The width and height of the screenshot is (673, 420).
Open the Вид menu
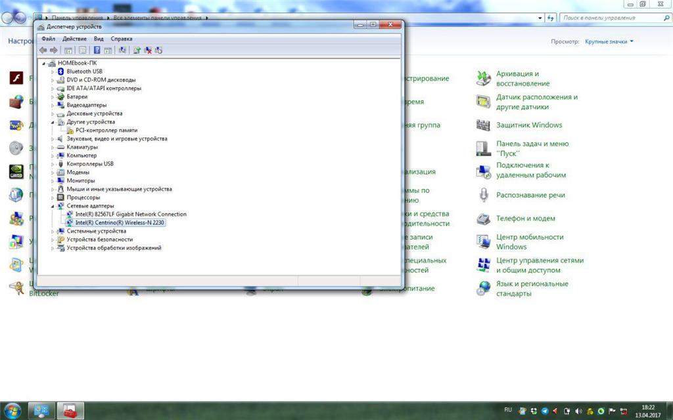click(99, 39)
